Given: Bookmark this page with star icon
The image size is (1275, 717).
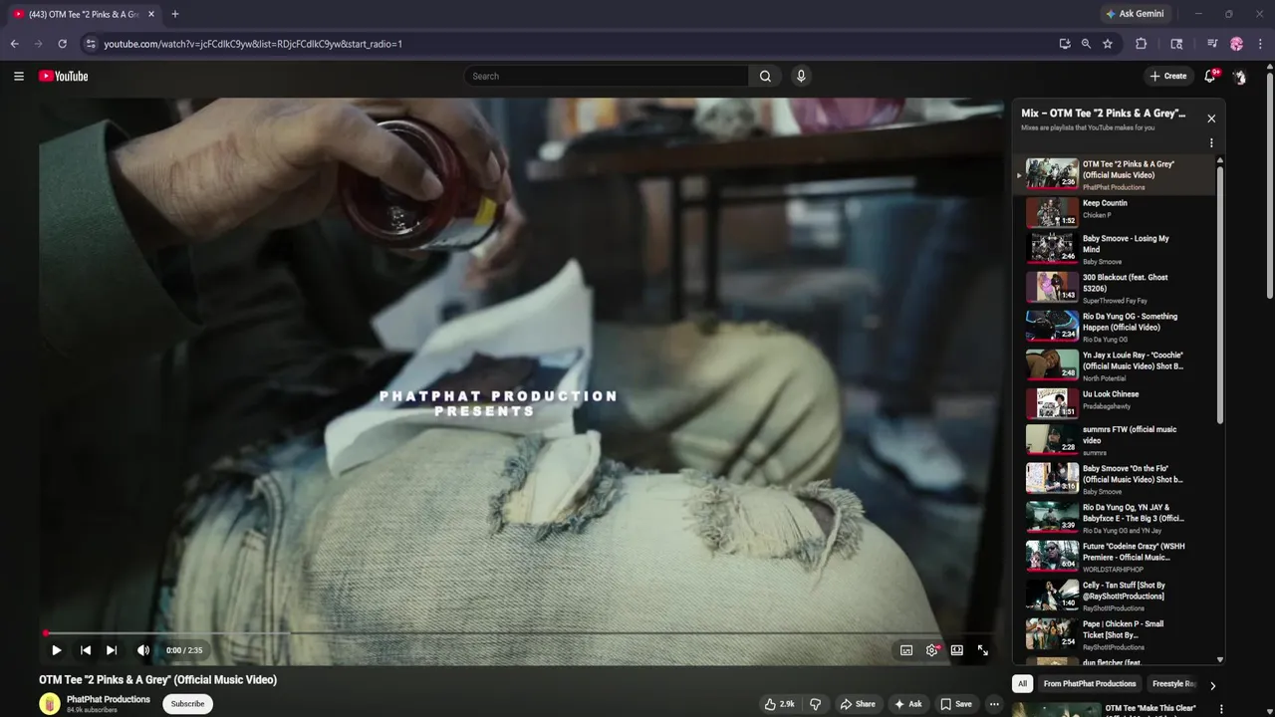Looking at the screenshot, I should pyautogui.click(x=1108, y=44).
